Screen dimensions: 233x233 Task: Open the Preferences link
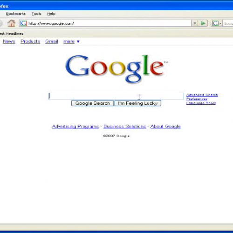[197, 99]
